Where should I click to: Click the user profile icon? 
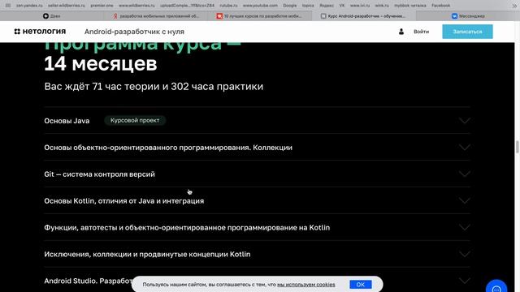click(401, 32)
